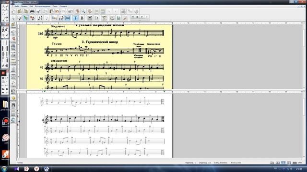This screenshot has width=307, height=172.
Task: Click the magnifier zoom tool icon
Action: pos(83,11)
